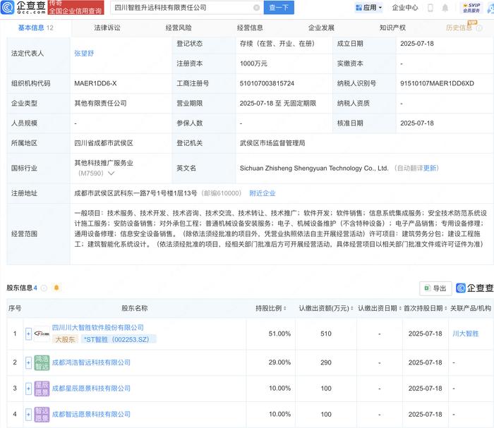Select organization code MAER1DD6-X
Screen dimensions: 494x428
pos(95,83)
